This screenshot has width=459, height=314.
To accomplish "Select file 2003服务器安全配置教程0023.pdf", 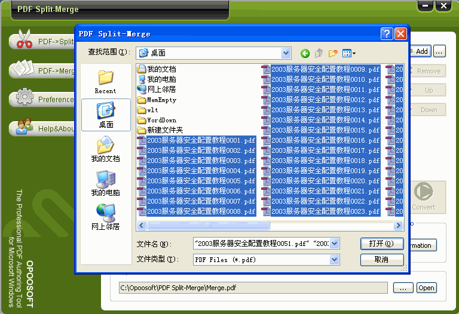I will 321,211.
